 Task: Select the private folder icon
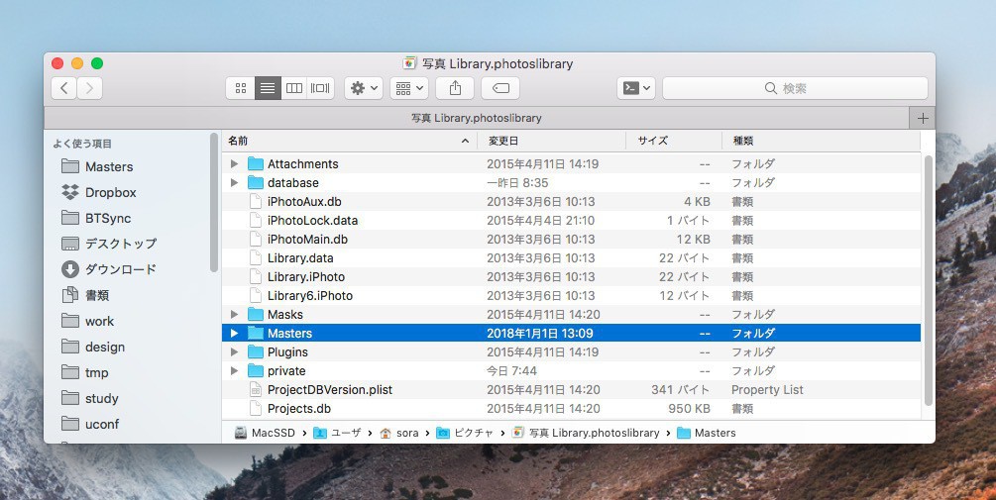coord(256,370)
